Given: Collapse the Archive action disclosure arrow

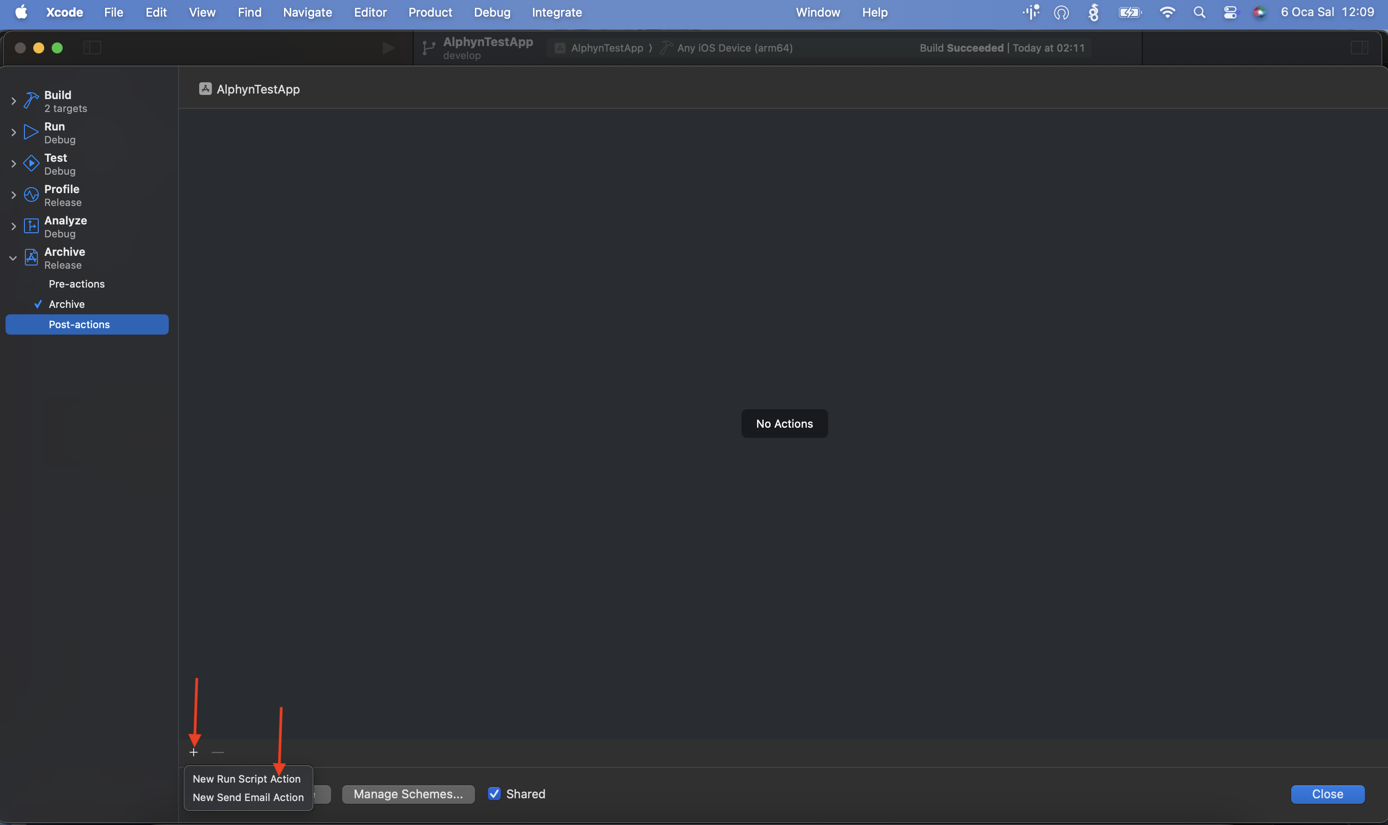Looking at the screenshot, I should pos(13,258).
